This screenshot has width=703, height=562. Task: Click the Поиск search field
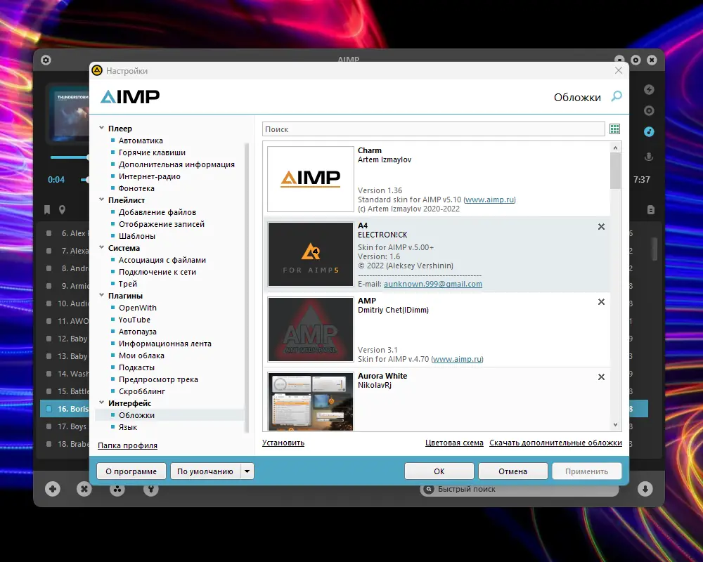[x=434, y=129]
